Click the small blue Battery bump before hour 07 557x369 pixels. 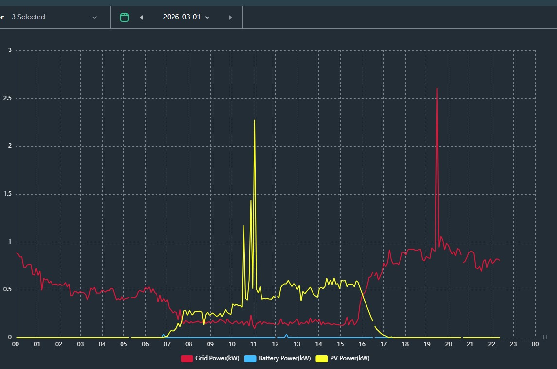click(163, 335)
